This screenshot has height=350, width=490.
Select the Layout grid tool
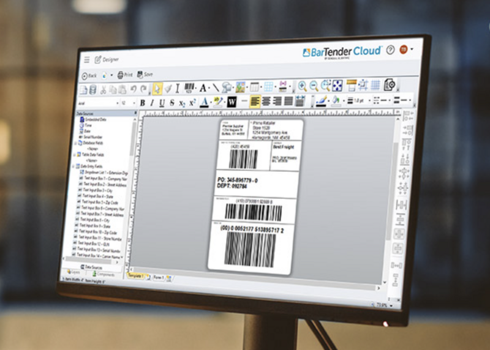(x=268, y=86)
